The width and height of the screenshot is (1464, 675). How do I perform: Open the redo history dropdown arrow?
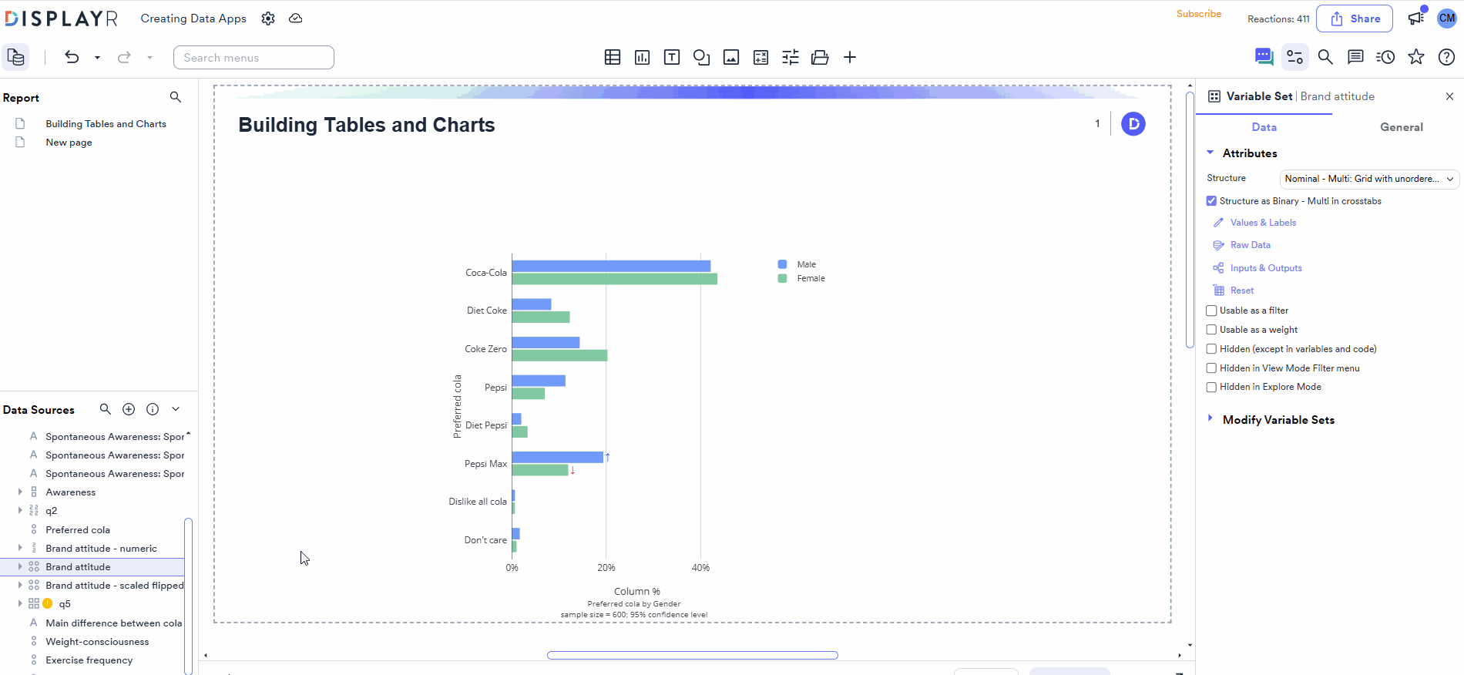click(149, 58)
